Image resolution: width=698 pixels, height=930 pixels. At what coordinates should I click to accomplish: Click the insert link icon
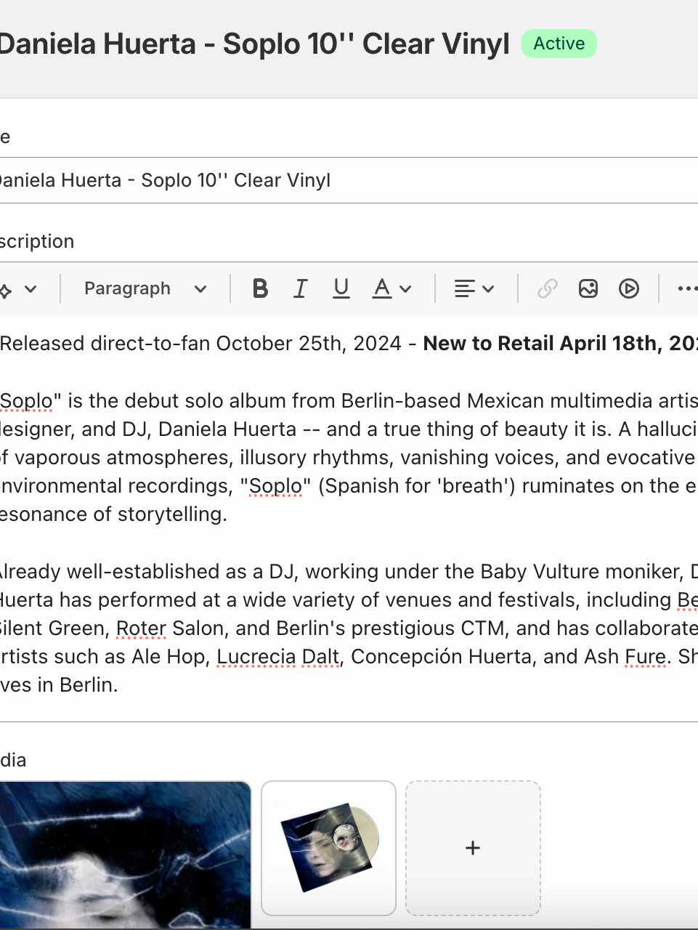pyautogui.click(x=548, y=288)
